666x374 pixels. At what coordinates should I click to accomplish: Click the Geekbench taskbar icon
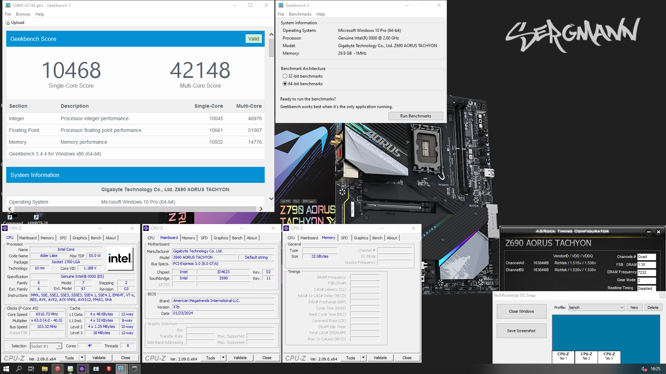click(x=121, y=369)
